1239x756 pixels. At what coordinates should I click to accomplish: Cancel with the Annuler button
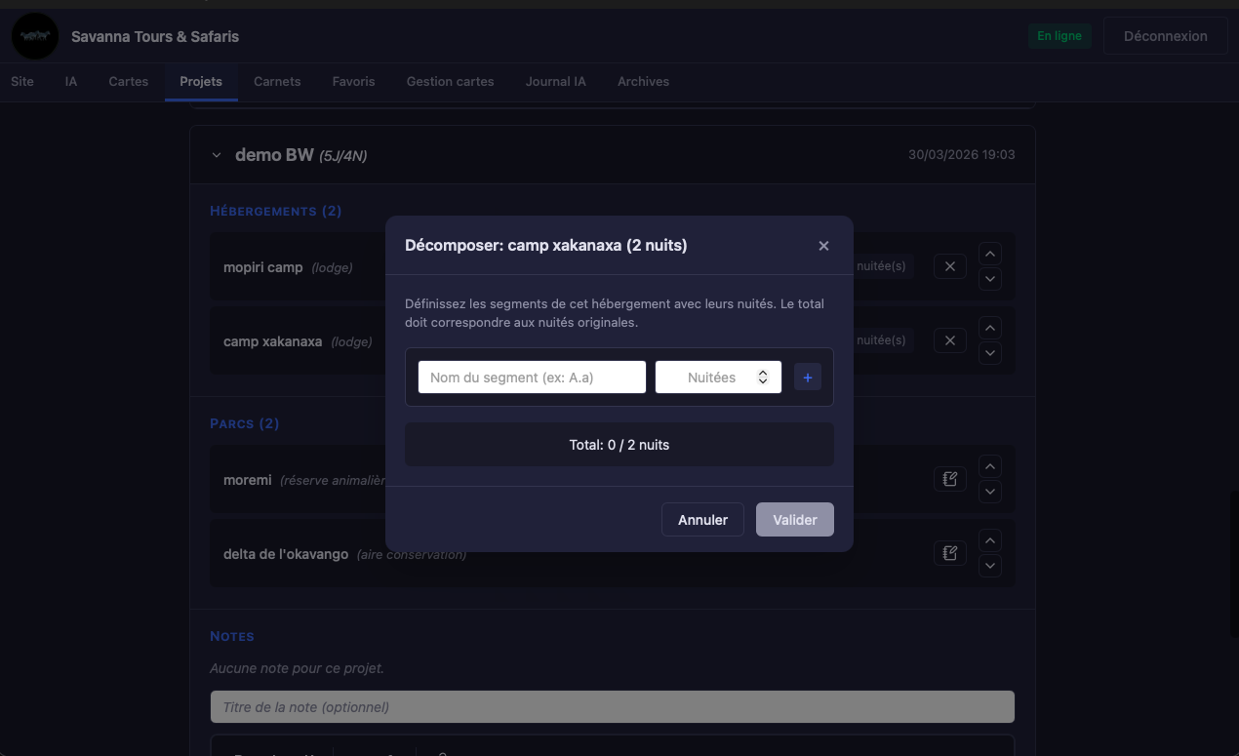(702, 520)
